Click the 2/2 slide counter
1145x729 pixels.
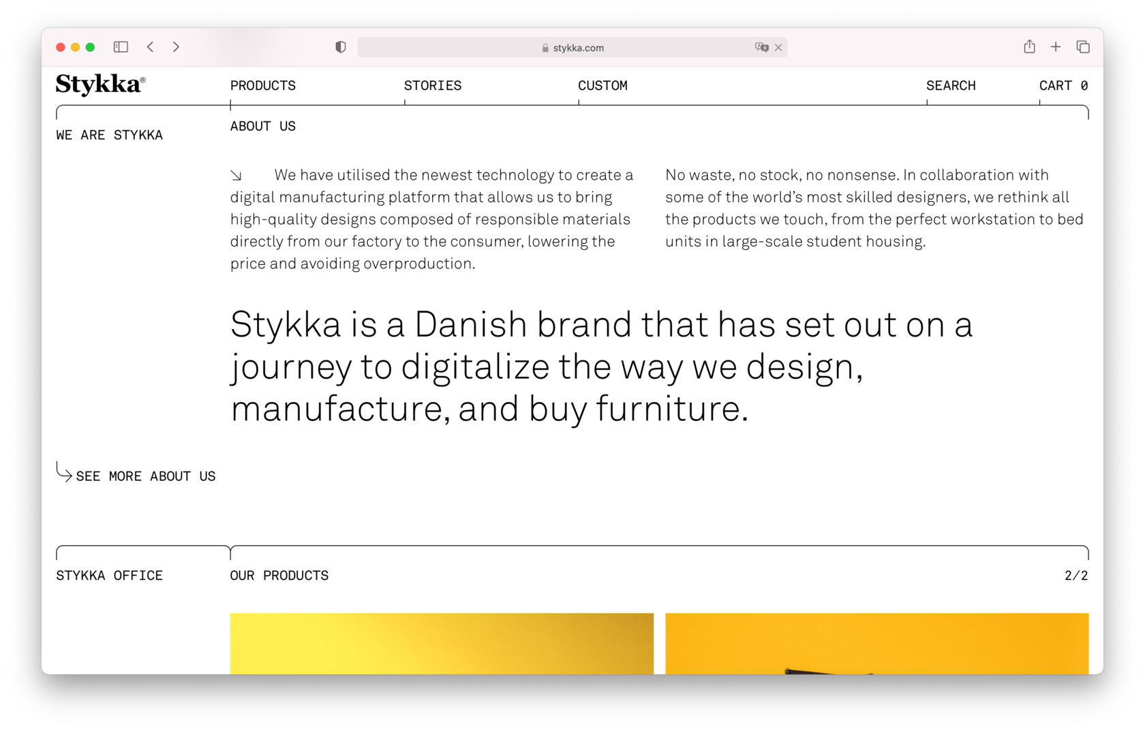pyautogui.click(x=1076, y=576)
